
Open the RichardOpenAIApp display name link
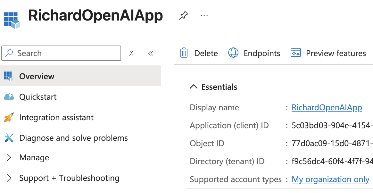327,108
